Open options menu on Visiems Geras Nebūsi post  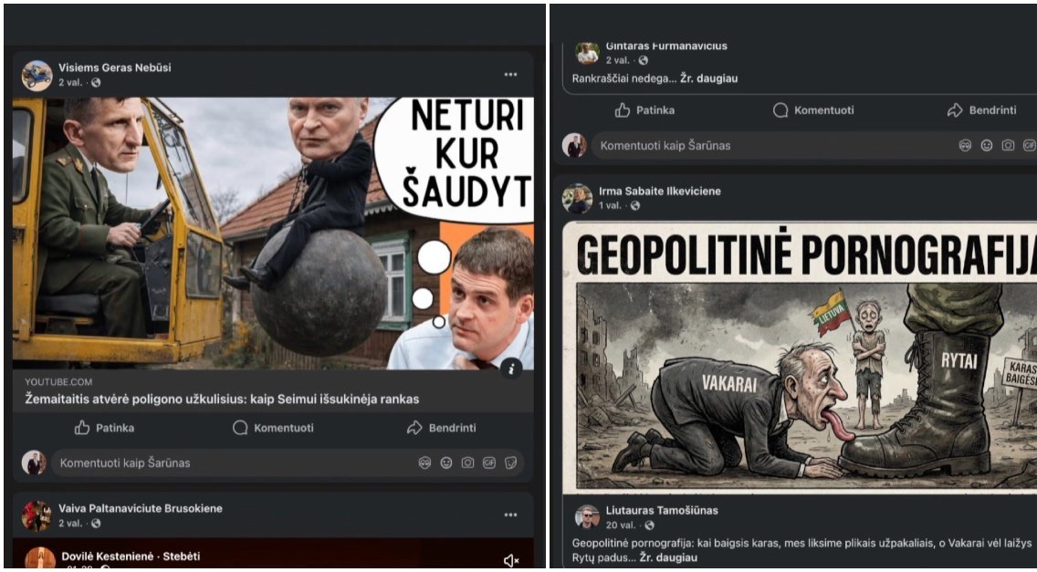pos(510,75)
